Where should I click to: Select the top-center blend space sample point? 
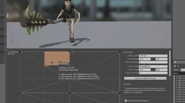(70, 52)
